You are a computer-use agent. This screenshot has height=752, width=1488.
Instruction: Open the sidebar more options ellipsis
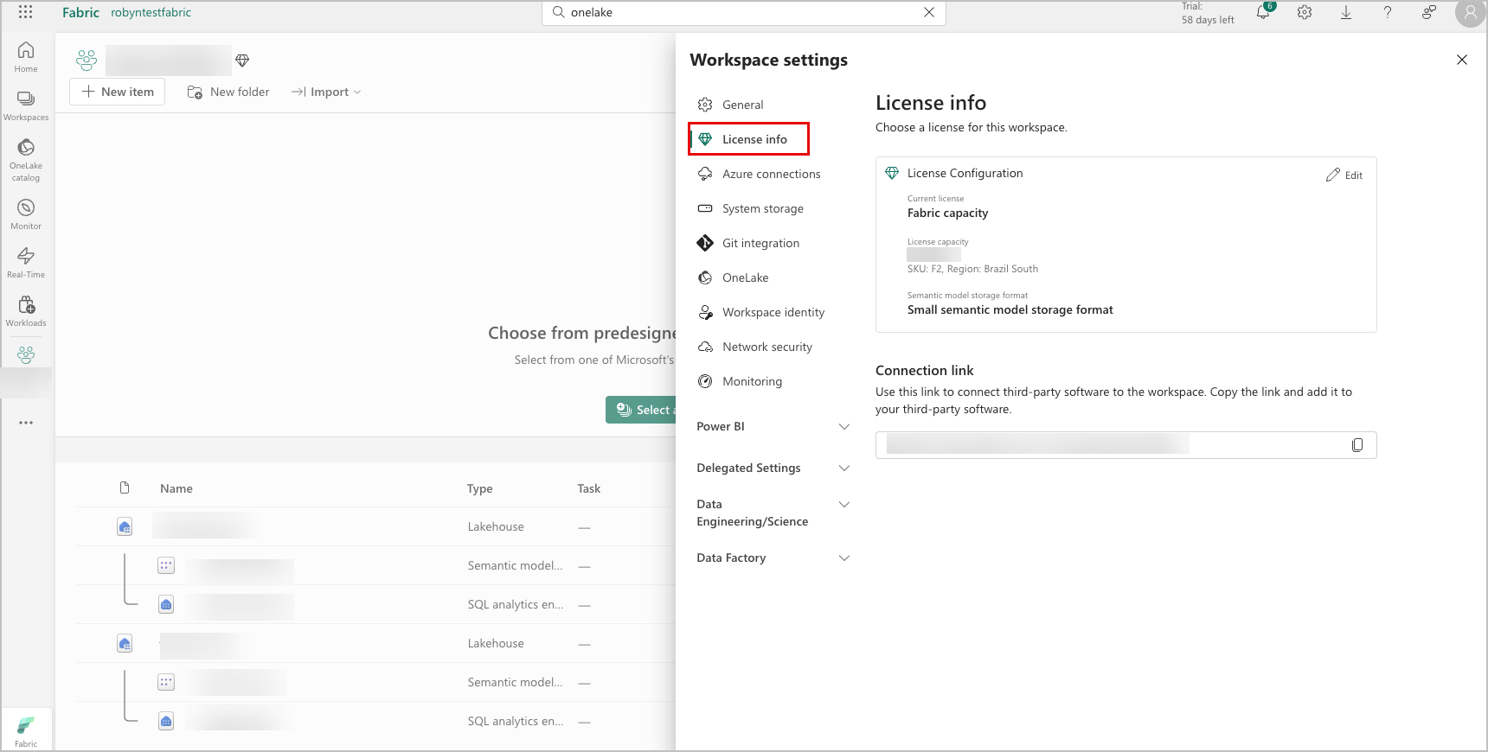(x=26, y=423)
